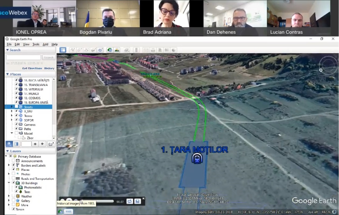Image resolution: width=339 pixels, height=215 pixels.
Task: Click the Places panel search magnifier icon
Action: point(9,144)
